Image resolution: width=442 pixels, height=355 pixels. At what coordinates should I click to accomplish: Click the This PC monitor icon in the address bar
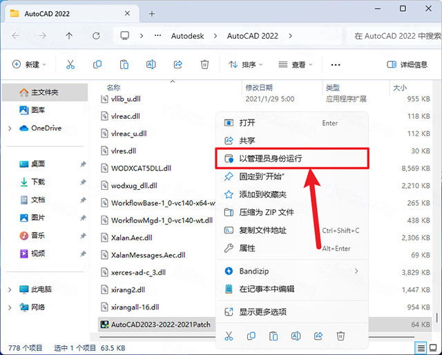[x=124, y=36]
